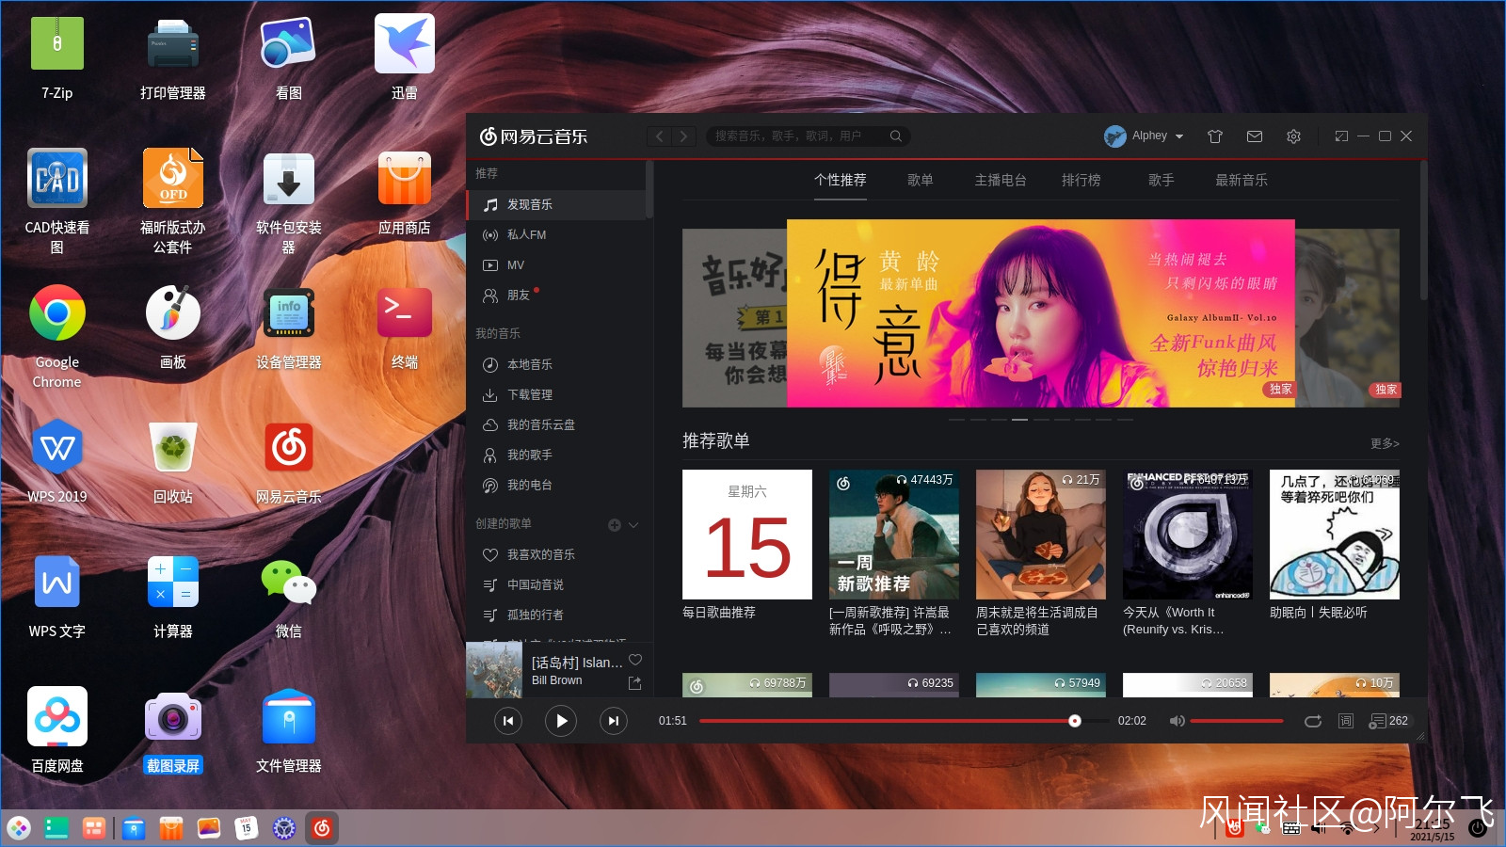The height and width of the screenshot is (847, 1506).
Task: Switch to the 歌手 tab
Action: (x=1162, y=180)
